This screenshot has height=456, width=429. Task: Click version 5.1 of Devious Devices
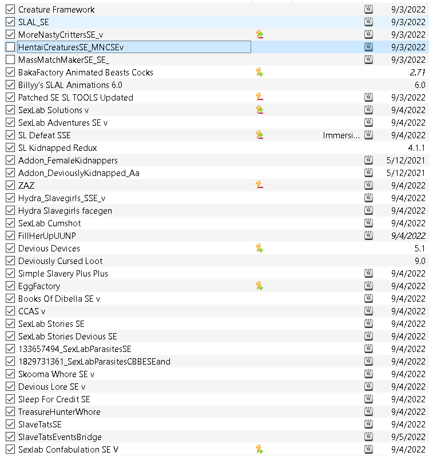click(420, 249)
